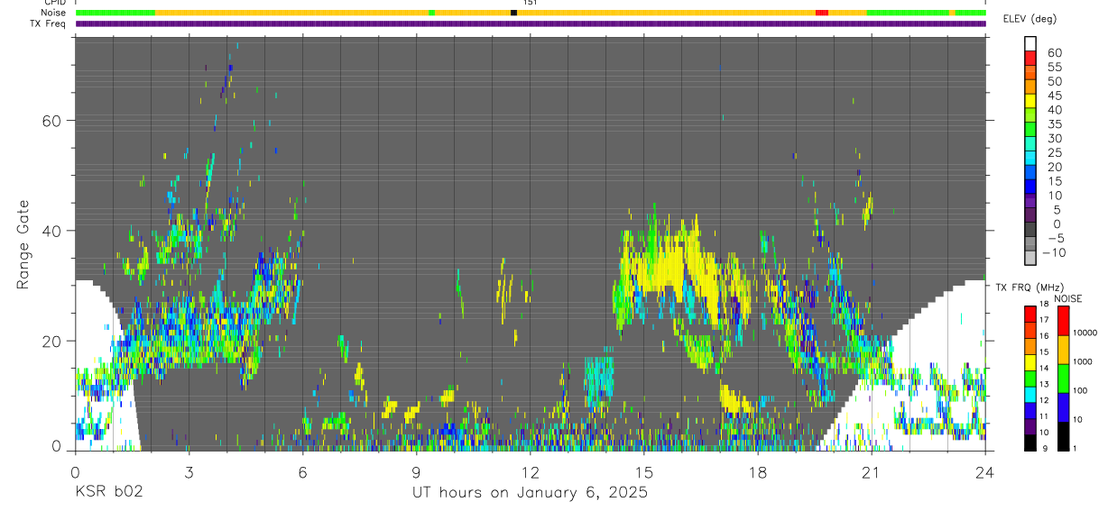The width and height of the screenshot is (1108, 511).
Task: Click the red segment in the top Noise strip
Action: coord(821,13)
